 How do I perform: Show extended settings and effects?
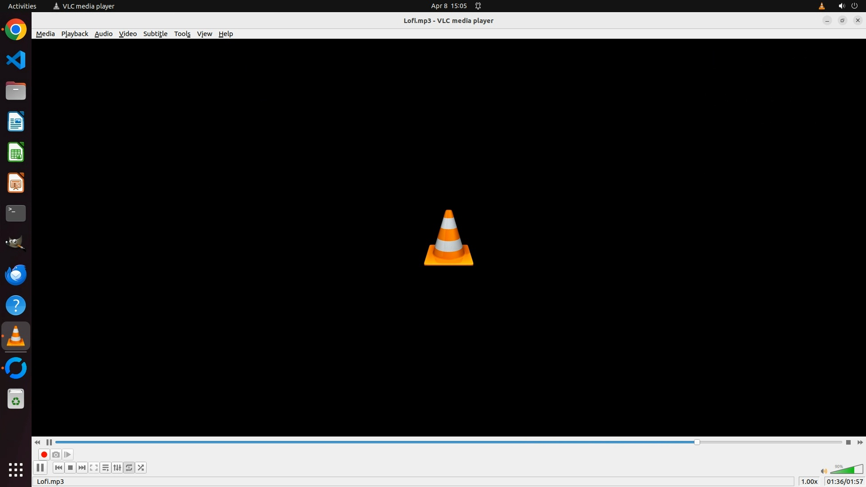[117, 468]
